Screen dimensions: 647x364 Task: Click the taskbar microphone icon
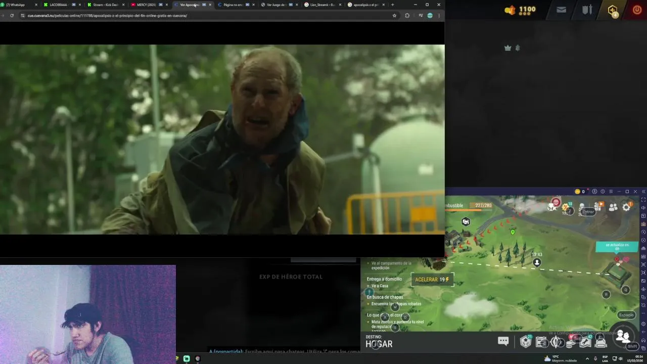(595, 358)
